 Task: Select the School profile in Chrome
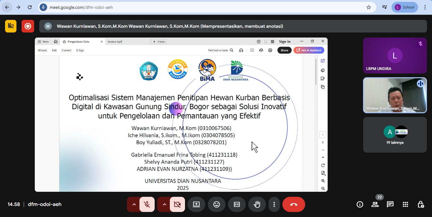pyautogui.click(x=404, y=7)
